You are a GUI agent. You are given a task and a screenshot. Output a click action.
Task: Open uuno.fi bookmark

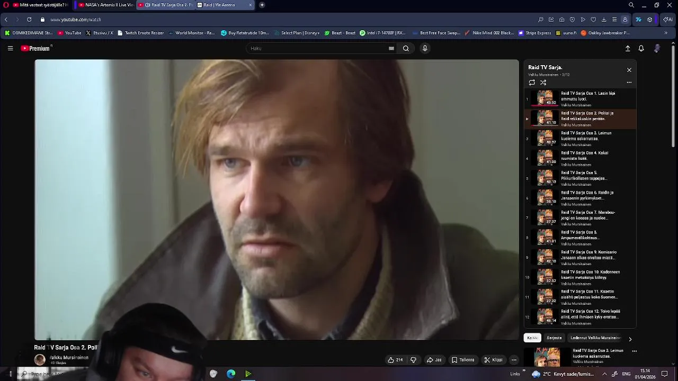[x=566, y=33]
